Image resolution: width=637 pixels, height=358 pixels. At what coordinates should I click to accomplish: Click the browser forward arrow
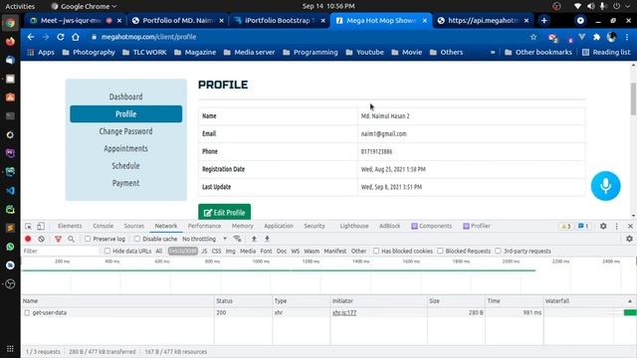point(46,37)
